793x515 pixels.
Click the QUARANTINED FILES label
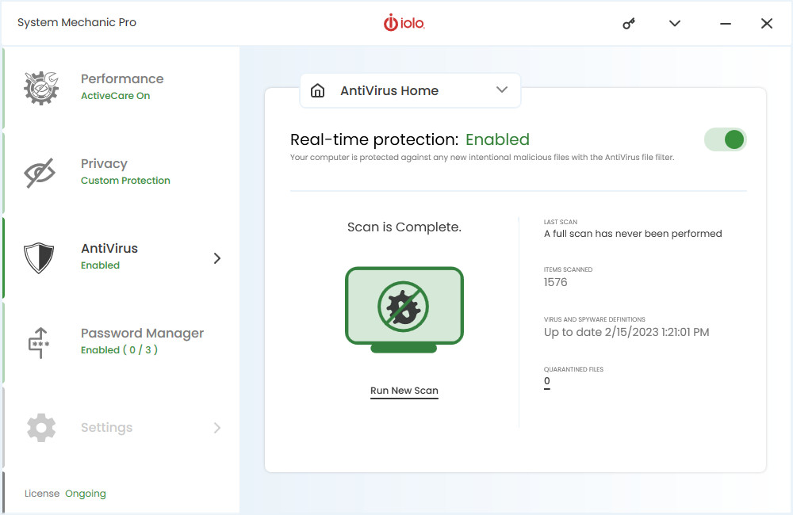coord(573,369)
